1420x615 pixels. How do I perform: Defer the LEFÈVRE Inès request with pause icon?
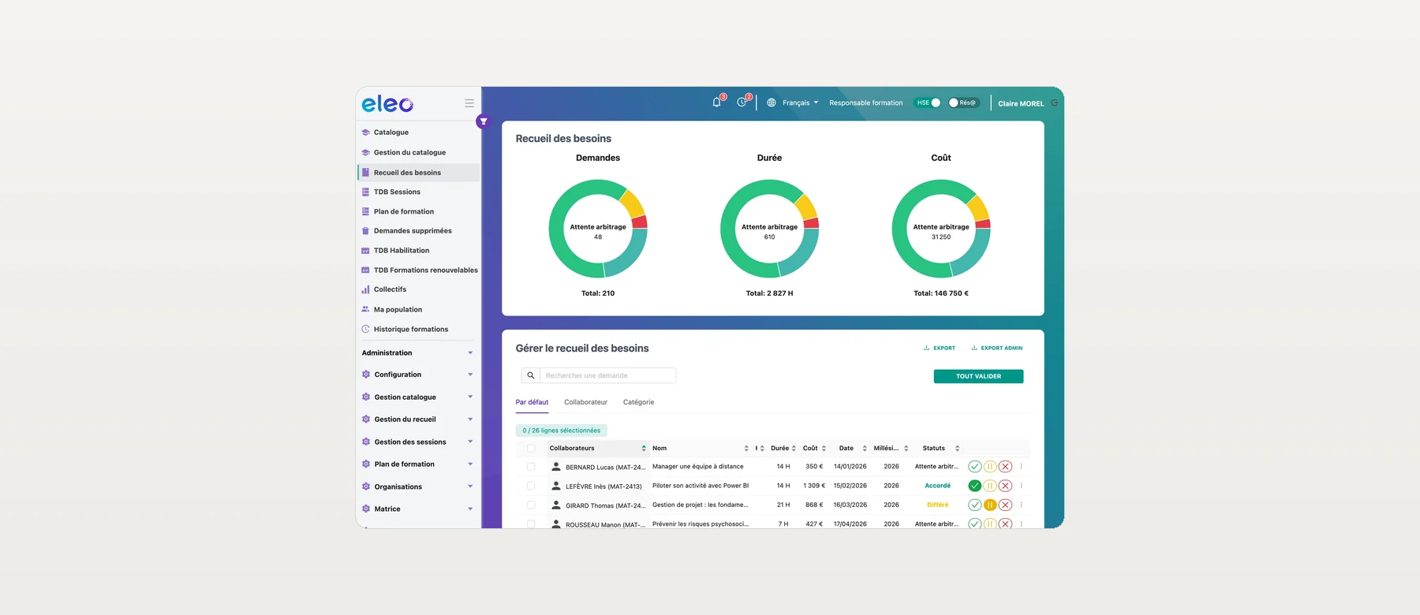[x=990, y=486]
